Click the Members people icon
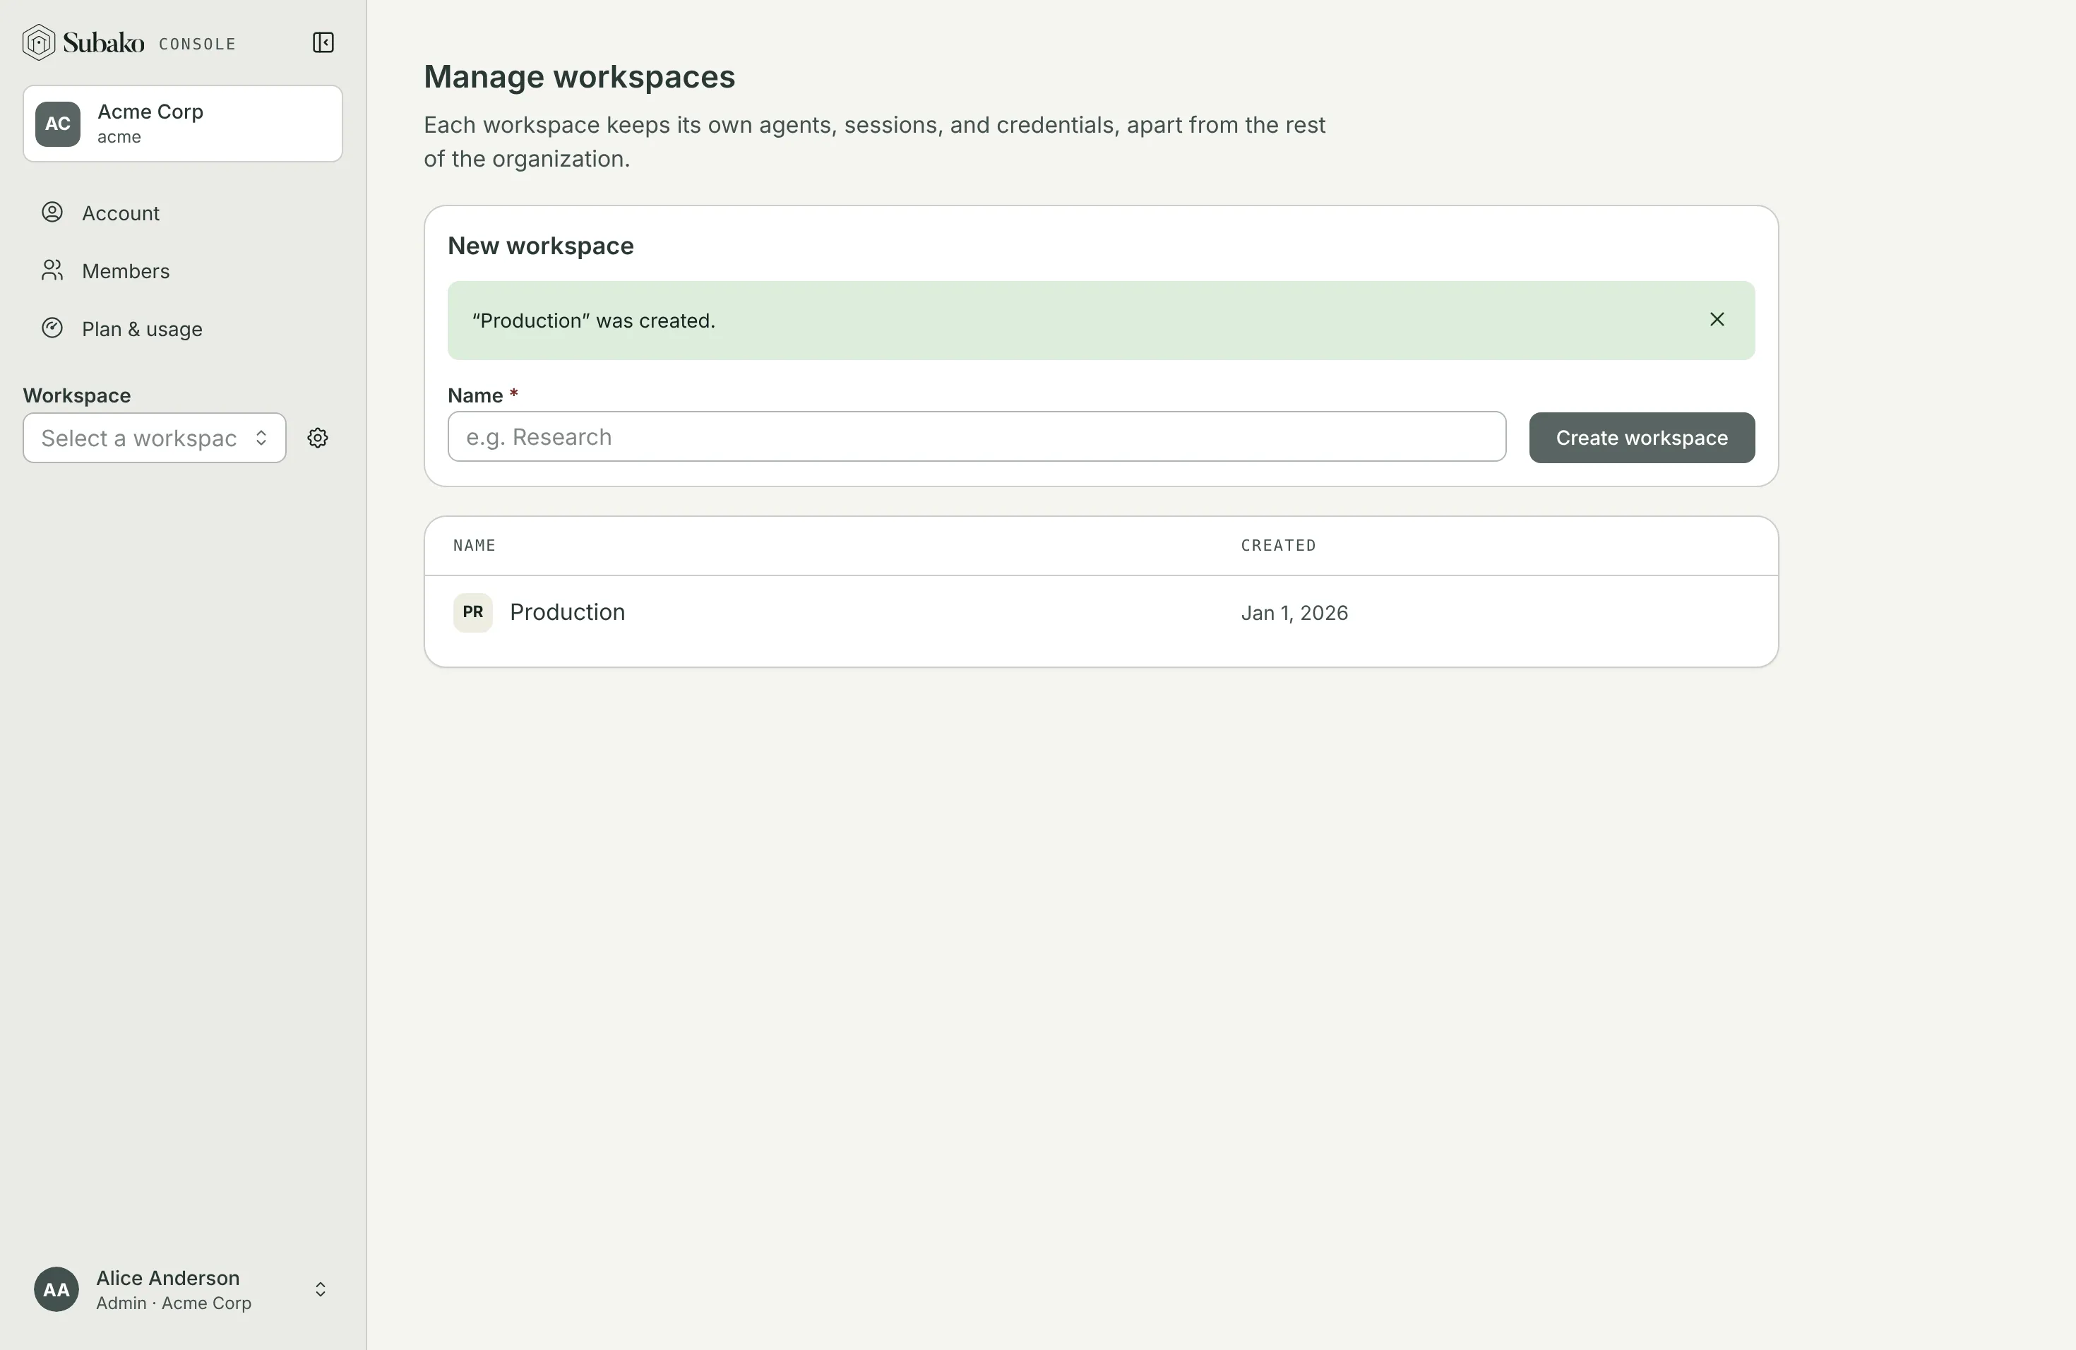The width and height of the screenshot is (2076, 1350). (52, 271)
